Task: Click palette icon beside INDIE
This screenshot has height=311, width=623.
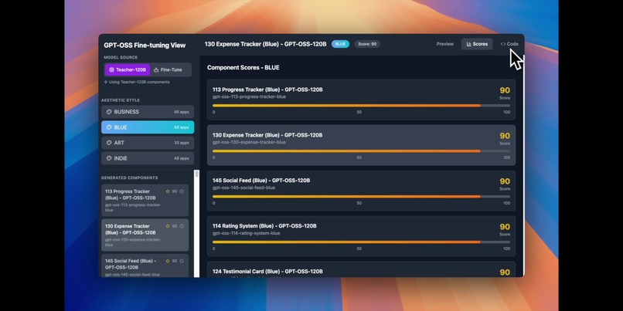Action: pos(109,158)
